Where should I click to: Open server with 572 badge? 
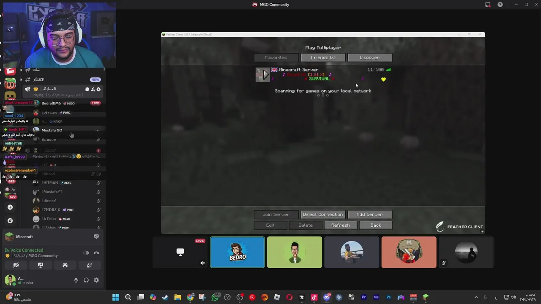click(10, 193)
